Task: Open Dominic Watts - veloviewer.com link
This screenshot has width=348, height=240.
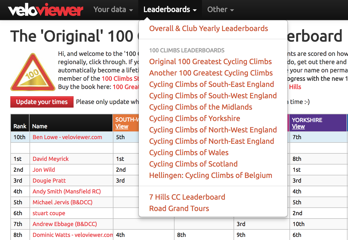Action: click(72, 235)
